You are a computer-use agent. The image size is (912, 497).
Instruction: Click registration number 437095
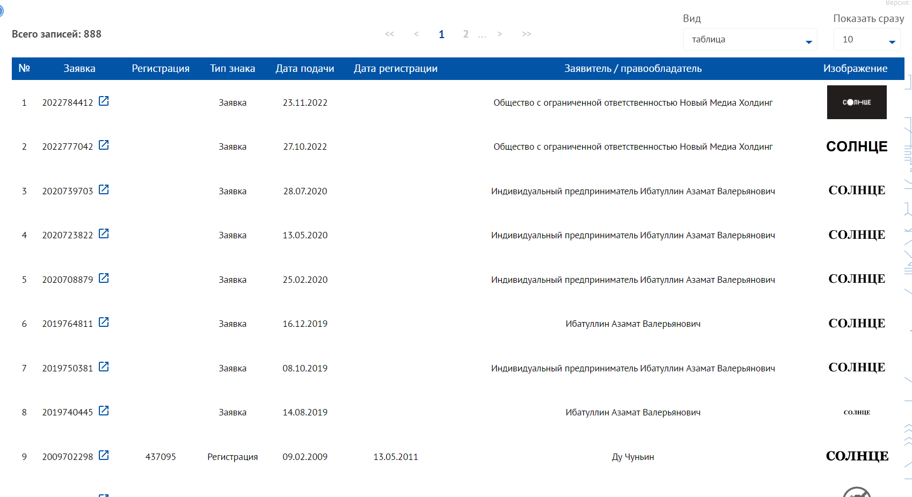(161, 457)
